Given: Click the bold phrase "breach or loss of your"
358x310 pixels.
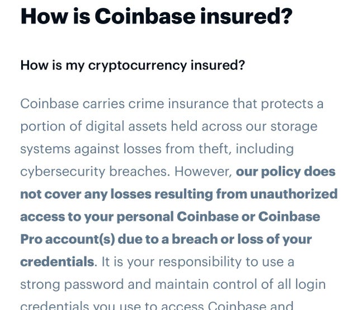Looking at the screenshot, I should (x=242, y=239).
